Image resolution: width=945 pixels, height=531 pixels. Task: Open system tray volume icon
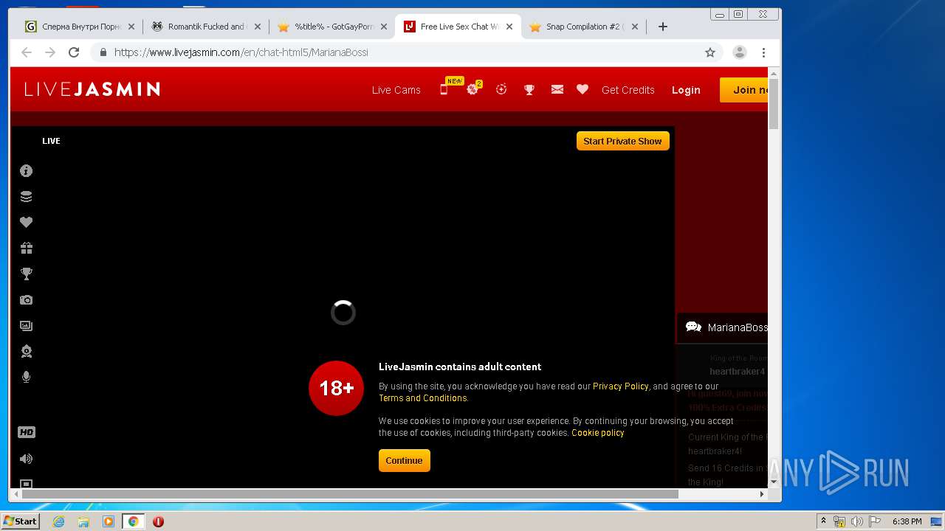tap(856, 521)
